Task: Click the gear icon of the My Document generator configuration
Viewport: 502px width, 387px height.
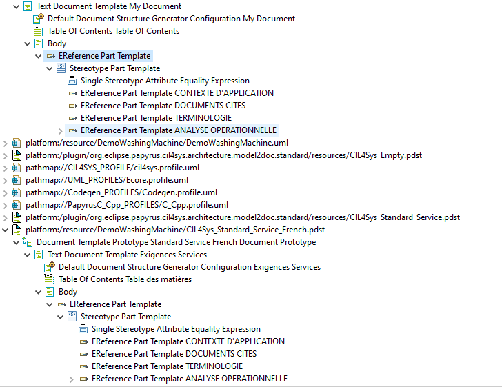Action: pos(39,19)
